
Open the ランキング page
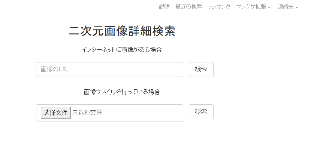coord(219,7)
